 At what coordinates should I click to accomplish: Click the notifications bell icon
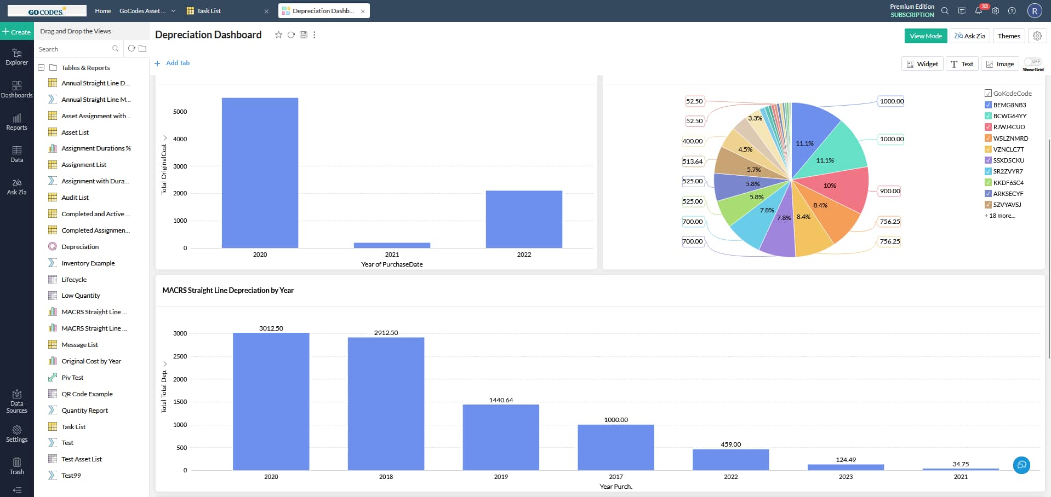pyautogui.click(x=978, y=11)
